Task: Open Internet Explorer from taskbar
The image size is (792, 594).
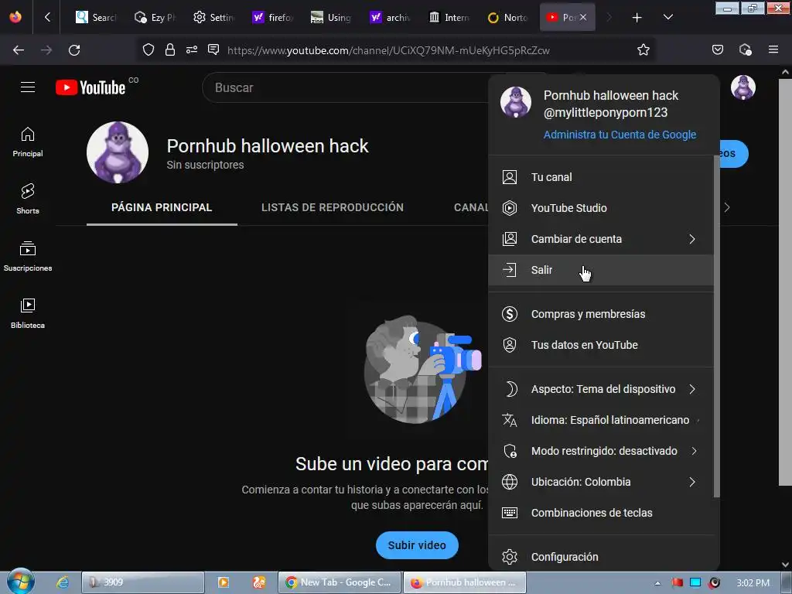Action: (62, 582)
